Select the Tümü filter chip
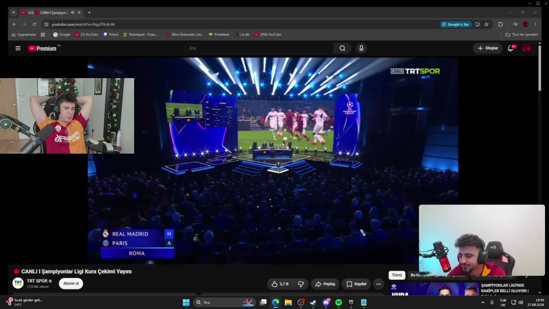Viewport: 549px width, 309px height. click(x=397, y=275)
